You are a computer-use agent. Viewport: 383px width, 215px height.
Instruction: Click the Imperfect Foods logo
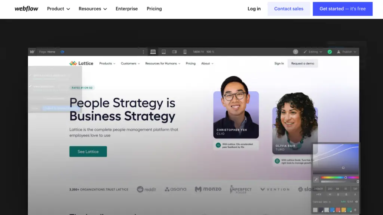click(x=240, y=189)
